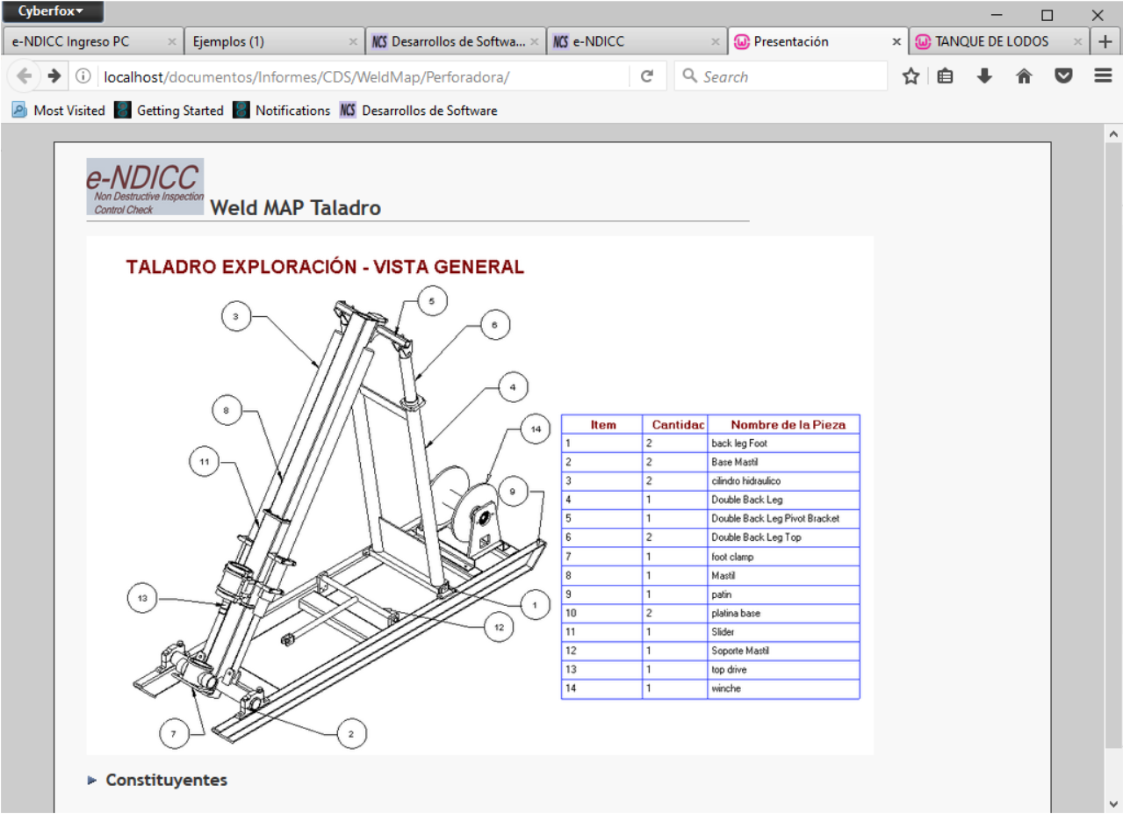Open the downloads arrow icon
1123x814 pixels.
click(984, 76)
